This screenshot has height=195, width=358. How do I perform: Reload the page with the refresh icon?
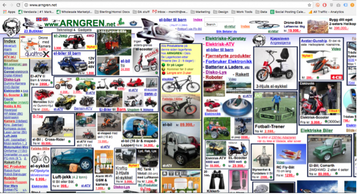coord(18,5)
